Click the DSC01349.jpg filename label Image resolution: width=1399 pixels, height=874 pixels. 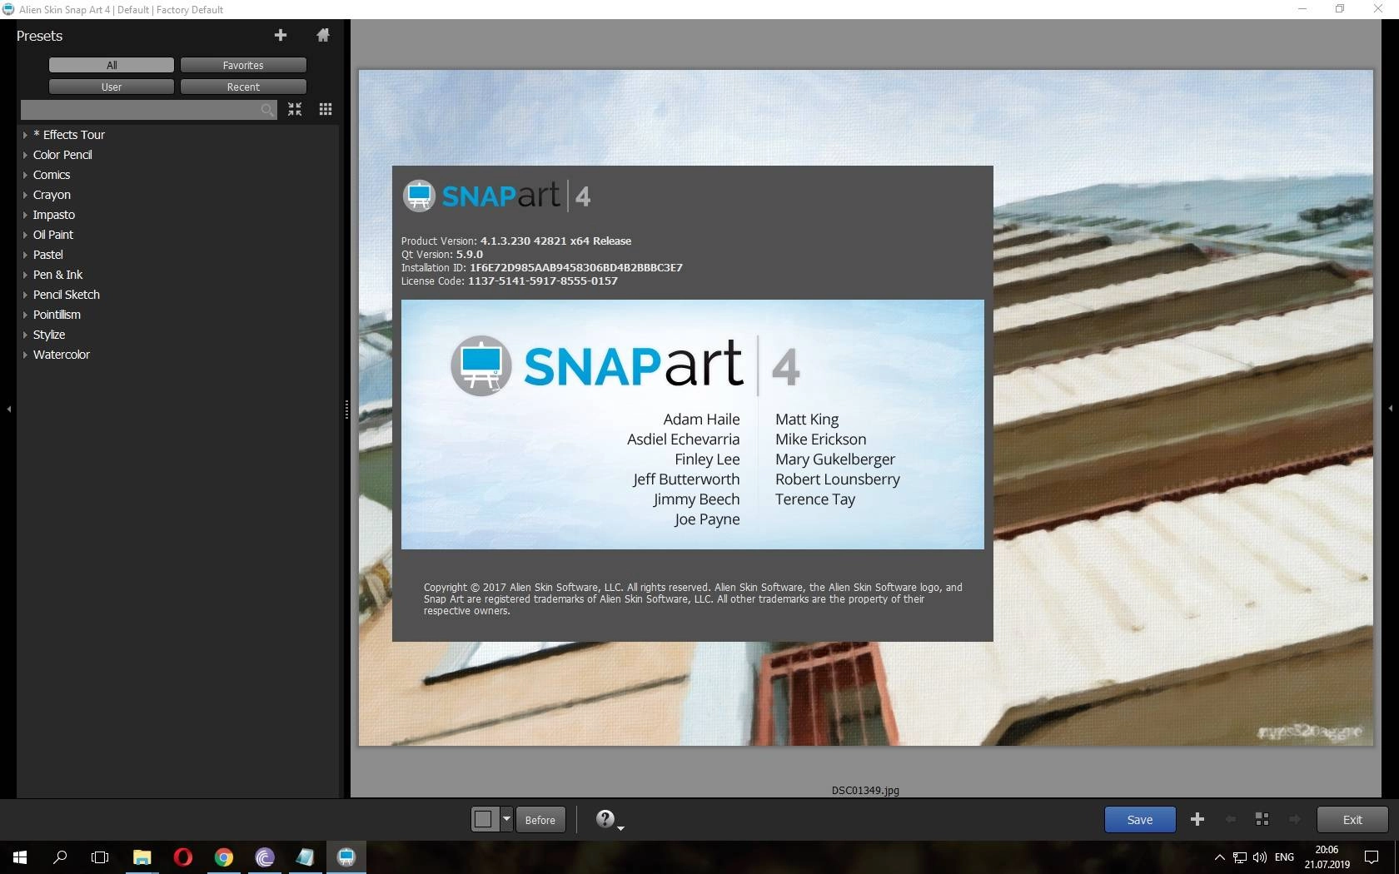point(865,790)
